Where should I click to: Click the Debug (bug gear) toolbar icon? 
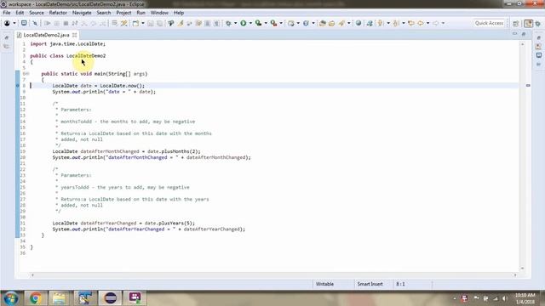228,23
